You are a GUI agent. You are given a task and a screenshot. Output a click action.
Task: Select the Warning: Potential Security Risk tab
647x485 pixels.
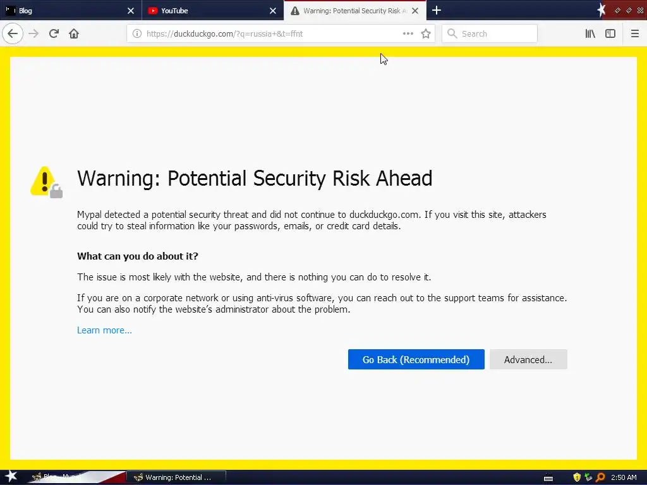[355, 11]
